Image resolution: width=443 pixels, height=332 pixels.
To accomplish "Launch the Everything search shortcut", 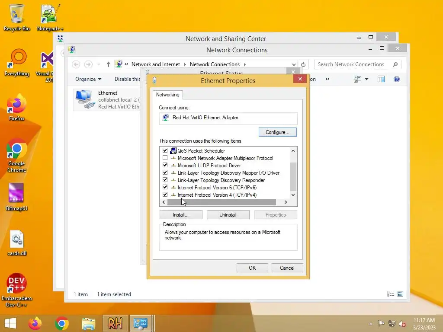I will (x=17, y=63).
